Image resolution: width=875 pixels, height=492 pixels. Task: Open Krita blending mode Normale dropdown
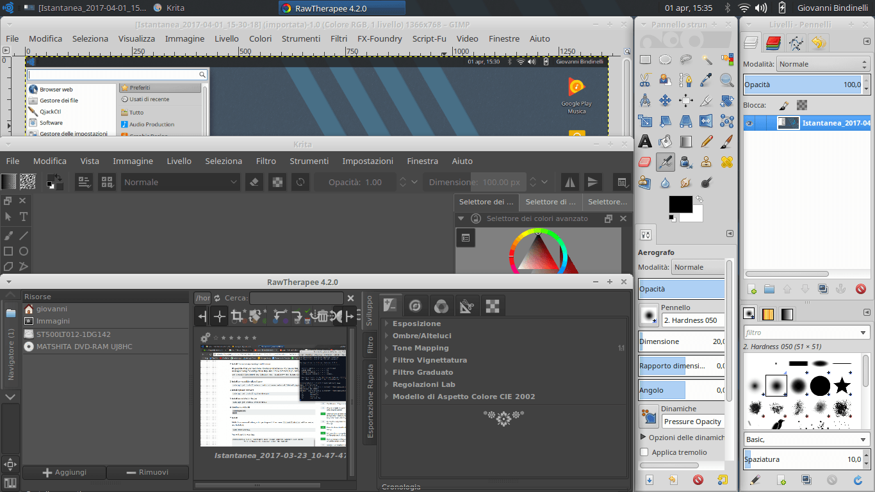click(x=181, y=182)
